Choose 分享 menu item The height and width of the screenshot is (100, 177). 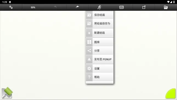point(99,51)
